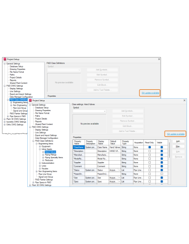189x244 pixels.
Task: Select Project Details in front window tree
Action: click(41, 119)
